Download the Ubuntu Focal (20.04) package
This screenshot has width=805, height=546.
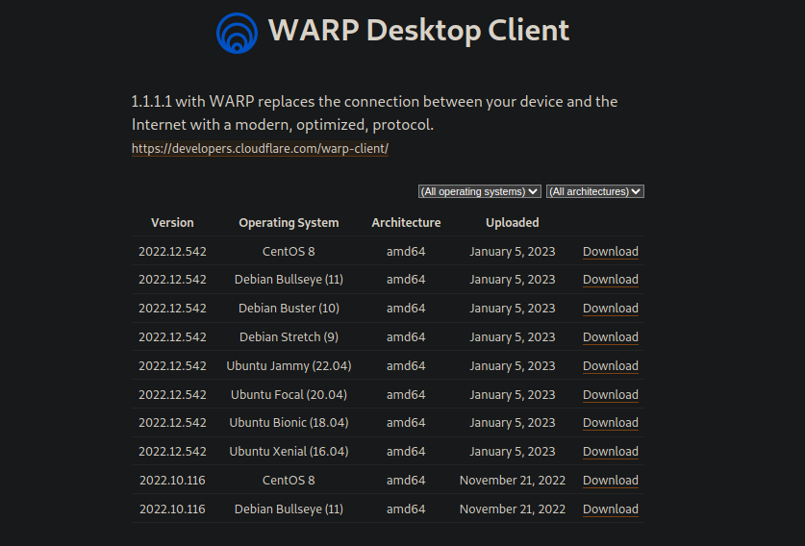coord(611,394)
